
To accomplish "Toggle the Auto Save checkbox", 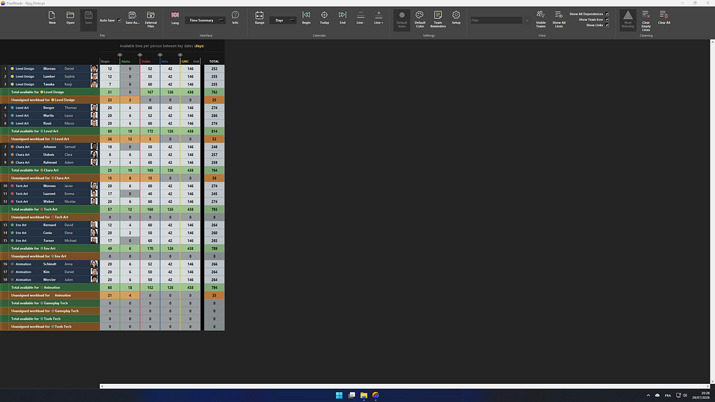I will point(119,20).
